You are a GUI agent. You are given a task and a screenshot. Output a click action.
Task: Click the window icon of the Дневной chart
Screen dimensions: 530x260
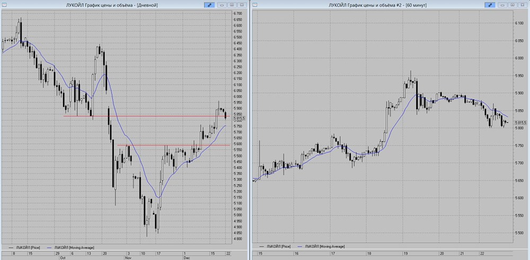4,5
